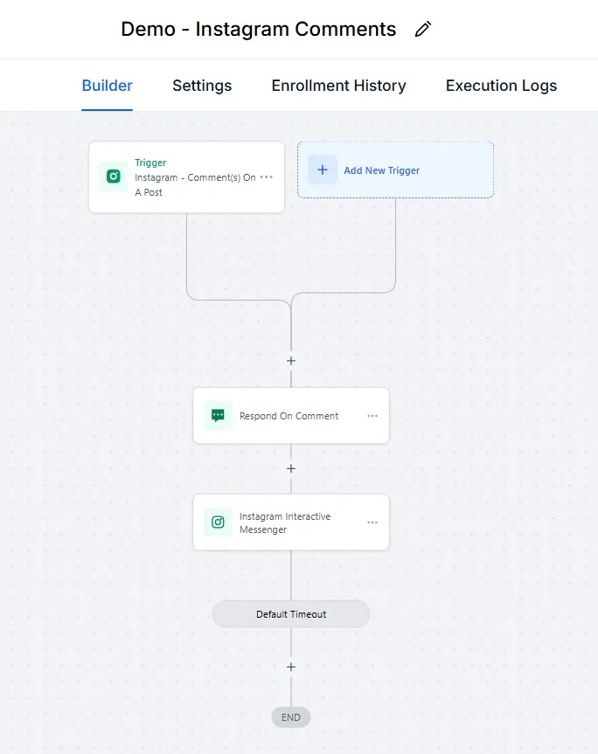This screenshot has width=598, height=754.
Task: Click Instagram Interactive Messenger icon
Action: [x=218, y=522]
